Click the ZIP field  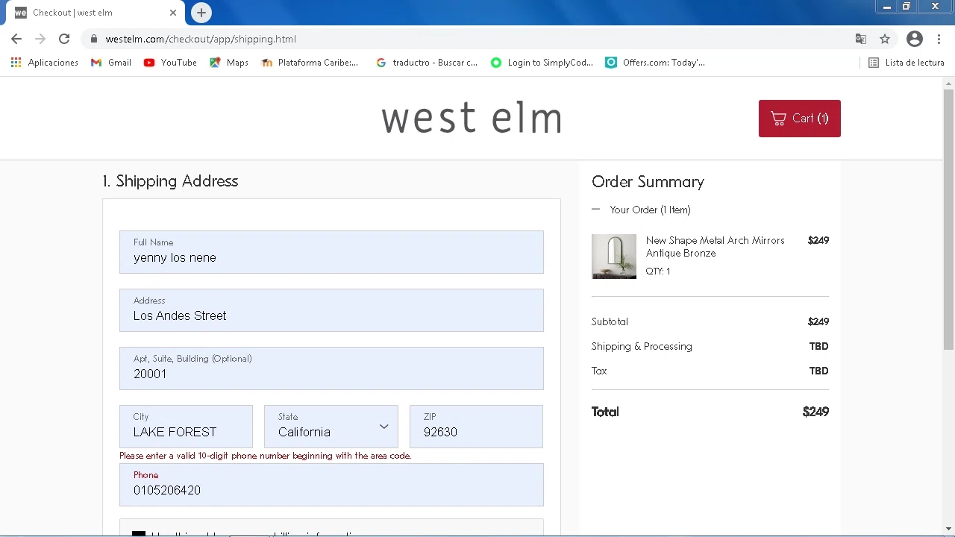(x=476, y=427)
